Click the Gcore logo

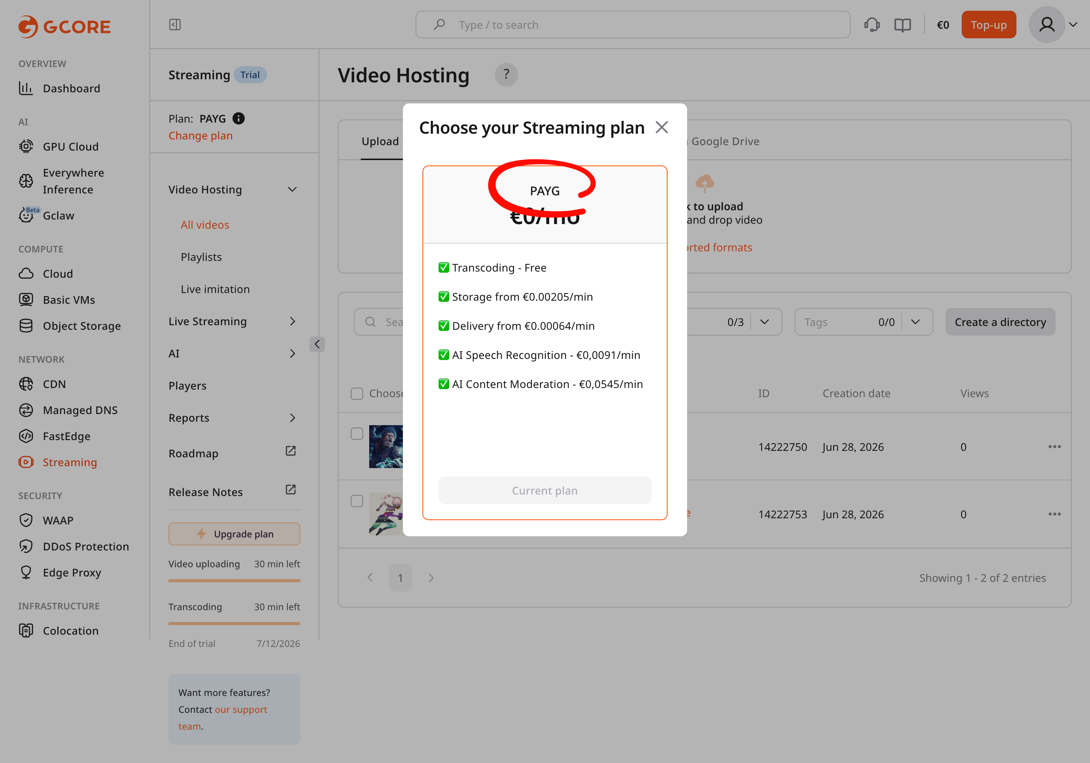[65, 26]
